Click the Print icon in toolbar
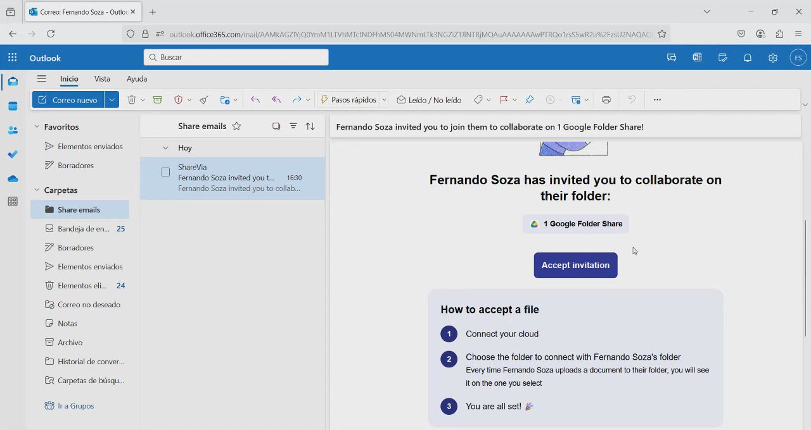The width and height of the screenshot is (811, 430). [x=606, y=100]
